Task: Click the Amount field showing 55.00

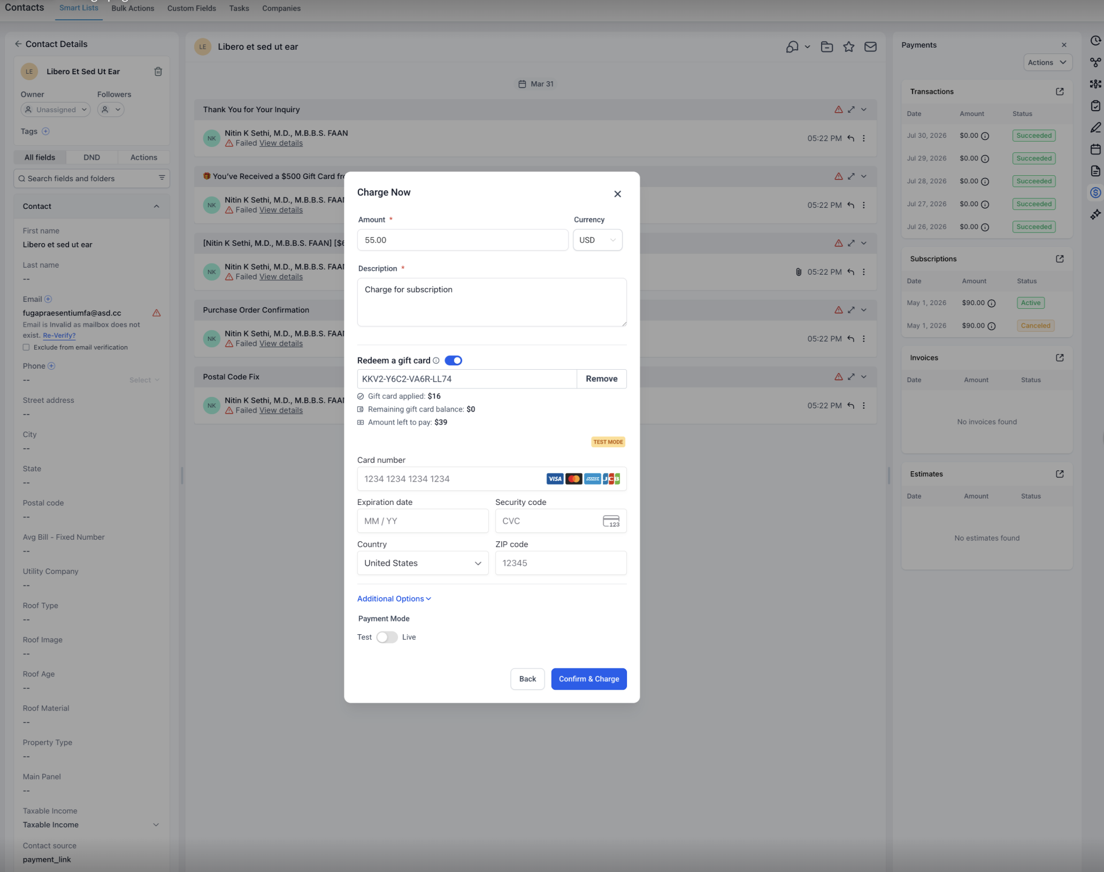Action: pos(463,240)
